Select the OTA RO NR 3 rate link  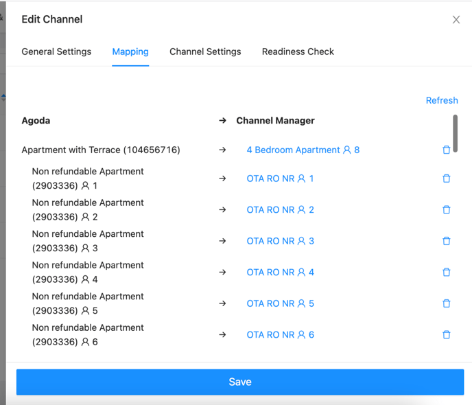pos(280,241)
